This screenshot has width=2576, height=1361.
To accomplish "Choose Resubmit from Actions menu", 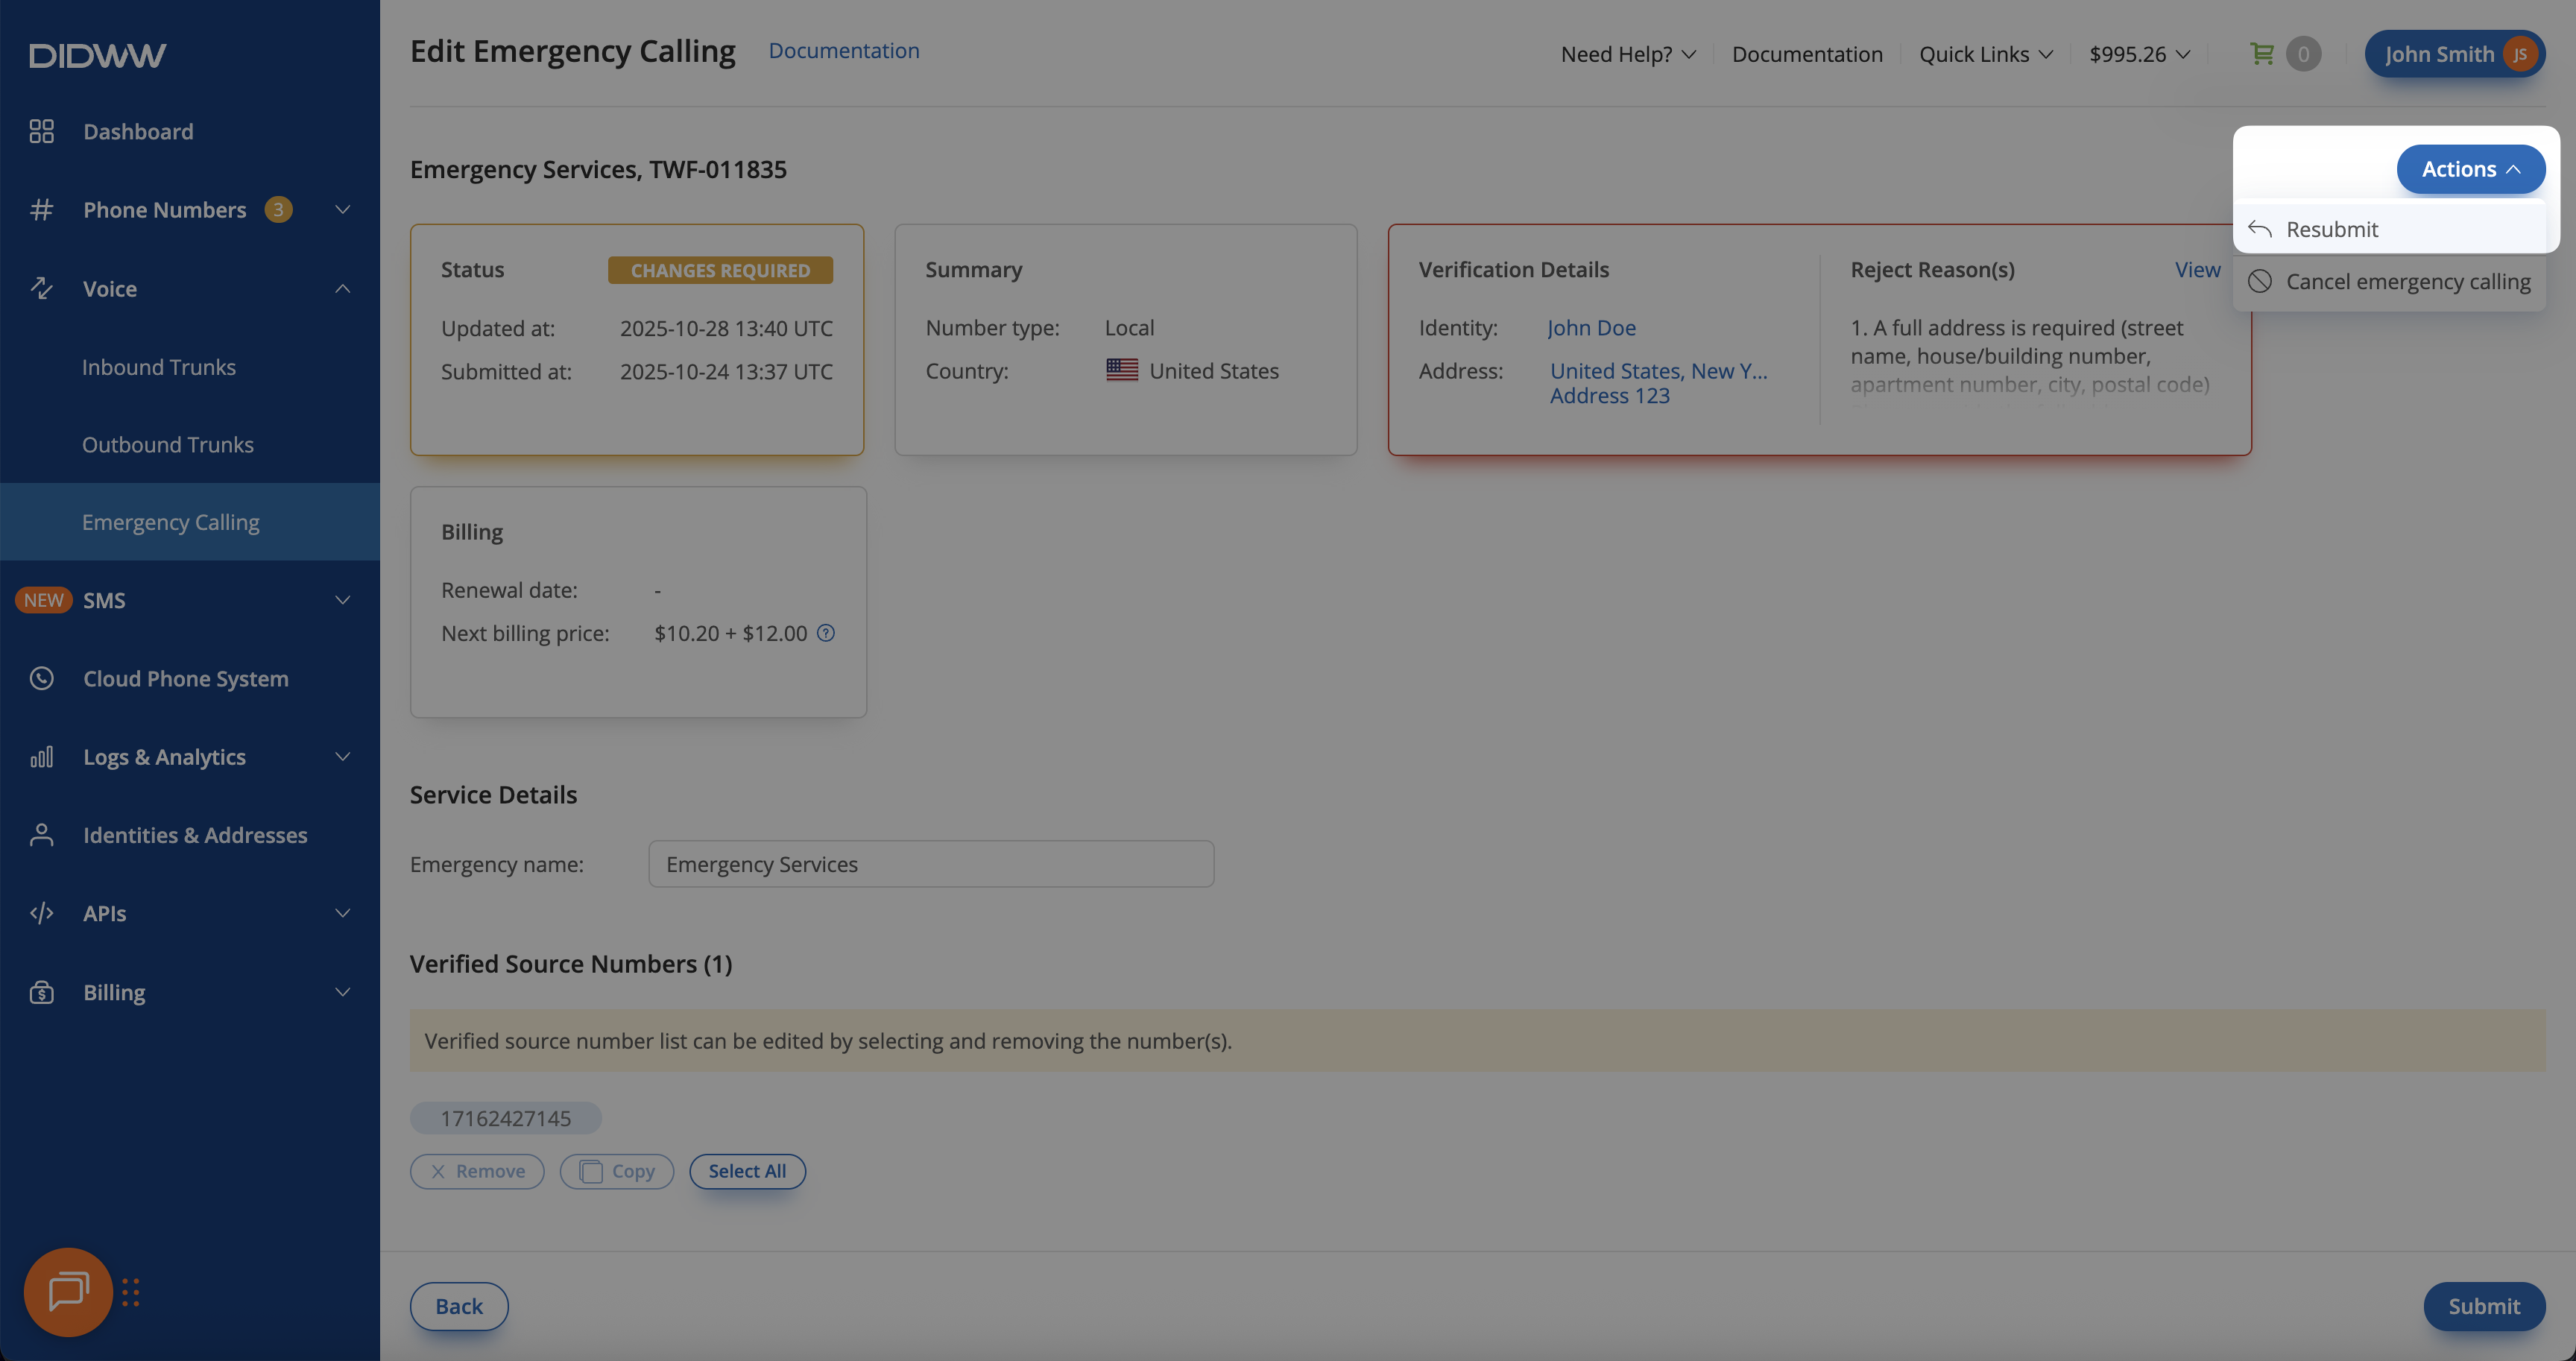I will coord(2331,229).
